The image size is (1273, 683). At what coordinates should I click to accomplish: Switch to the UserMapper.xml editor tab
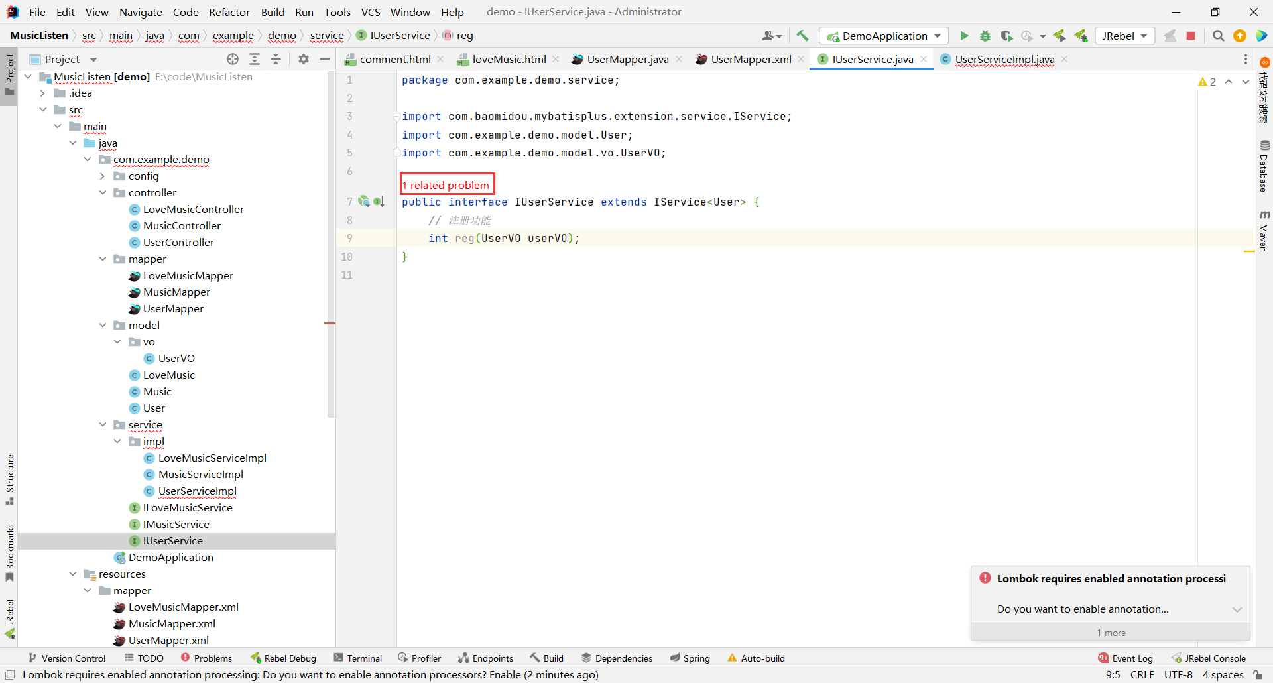751,59
